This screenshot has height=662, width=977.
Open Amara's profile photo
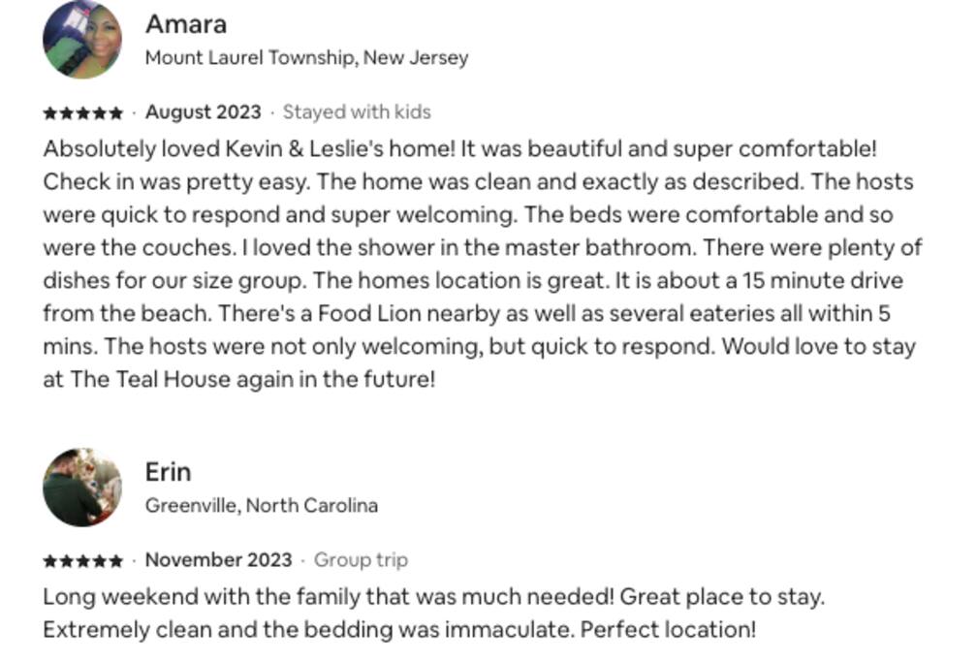tap(82, 40)
